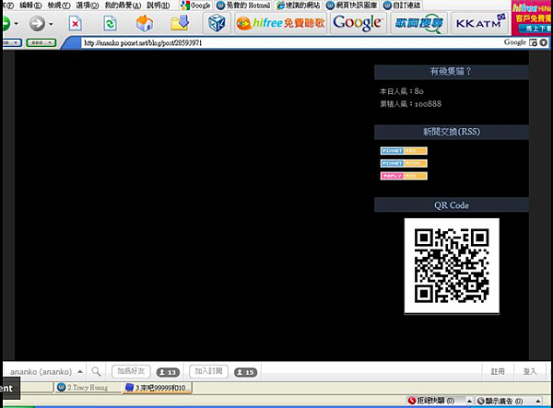This screenshot has height=408, width=553.
Task: Open the 歌詞搜尋 lyrics search button
Action: point(418,23)
